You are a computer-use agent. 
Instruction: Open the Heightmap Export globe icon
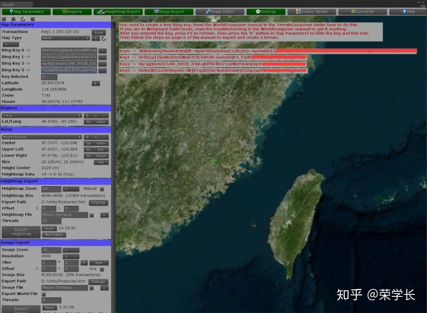pos(102,11)
